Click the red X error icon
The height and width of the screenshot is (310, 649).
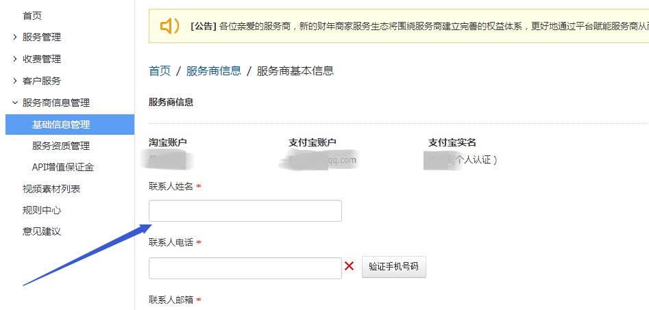coord(350,266)
